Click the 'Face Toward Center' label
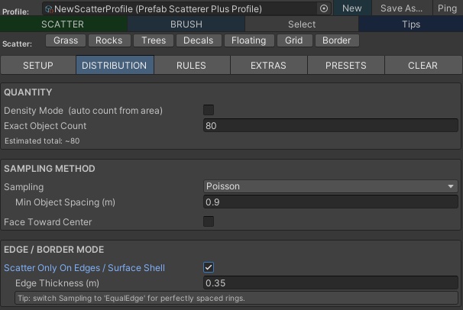463x310 pixels. coord(48,221)
